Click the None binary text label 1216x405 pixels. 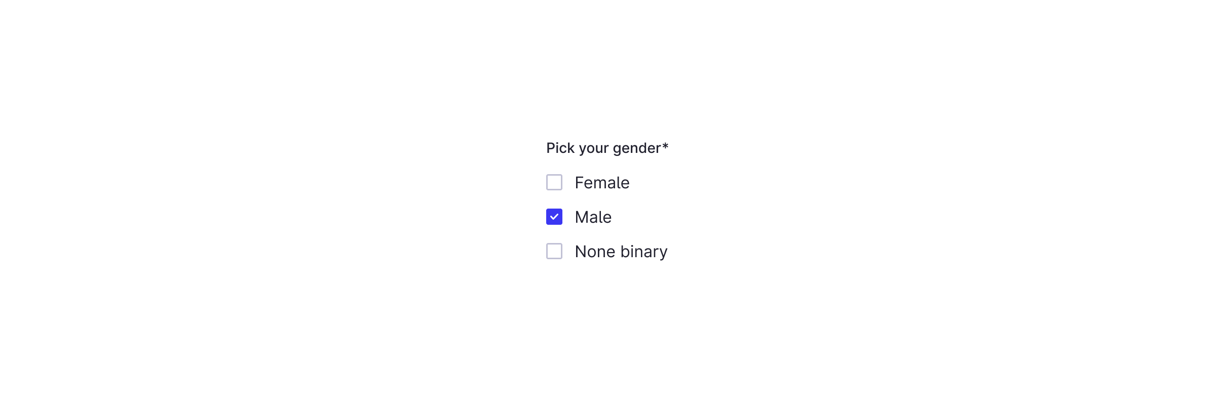[x=621, y=252]
